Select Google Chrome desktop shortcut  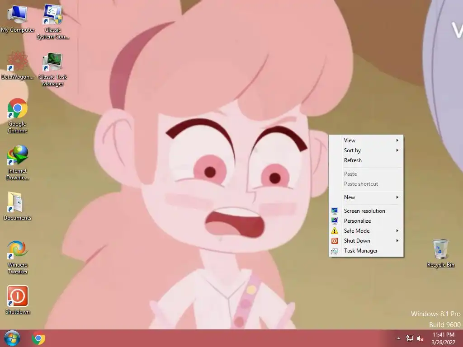tap(18, 116)
